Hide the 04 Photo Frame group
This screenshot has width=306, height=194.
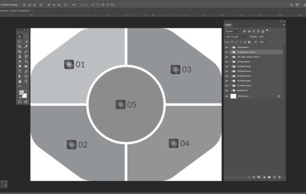pyautogui.click(x=226, y=71)
